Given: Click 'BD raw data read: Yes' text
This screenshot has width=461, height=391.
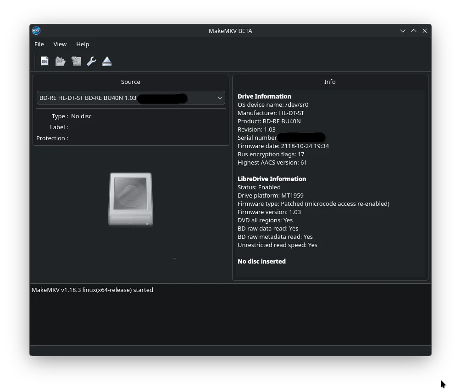Looking at the screenshot, I should tap(268, 228).
